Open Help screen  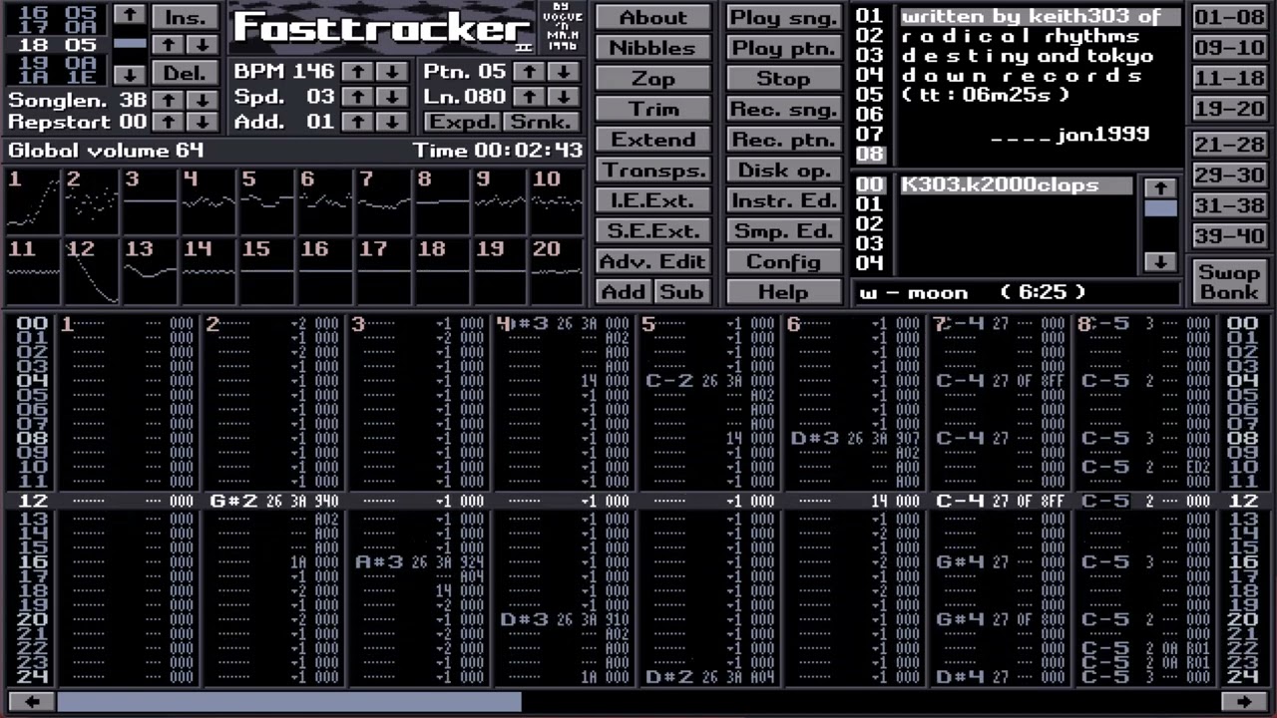coord(783,291)
